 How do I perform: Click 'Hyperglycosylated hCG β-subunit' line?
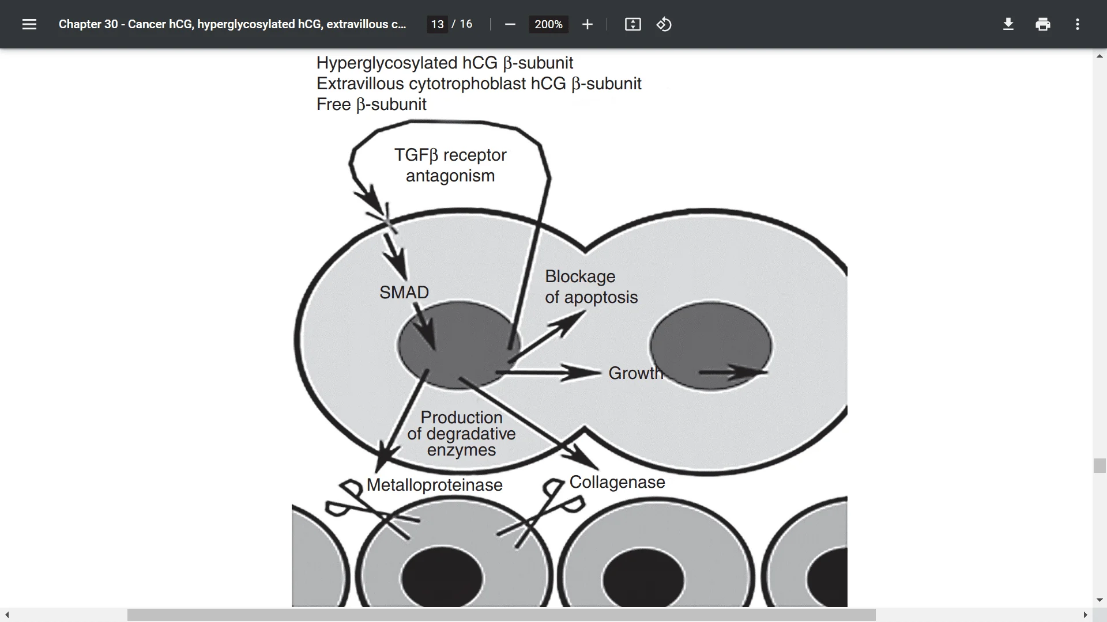coord(445,63)
